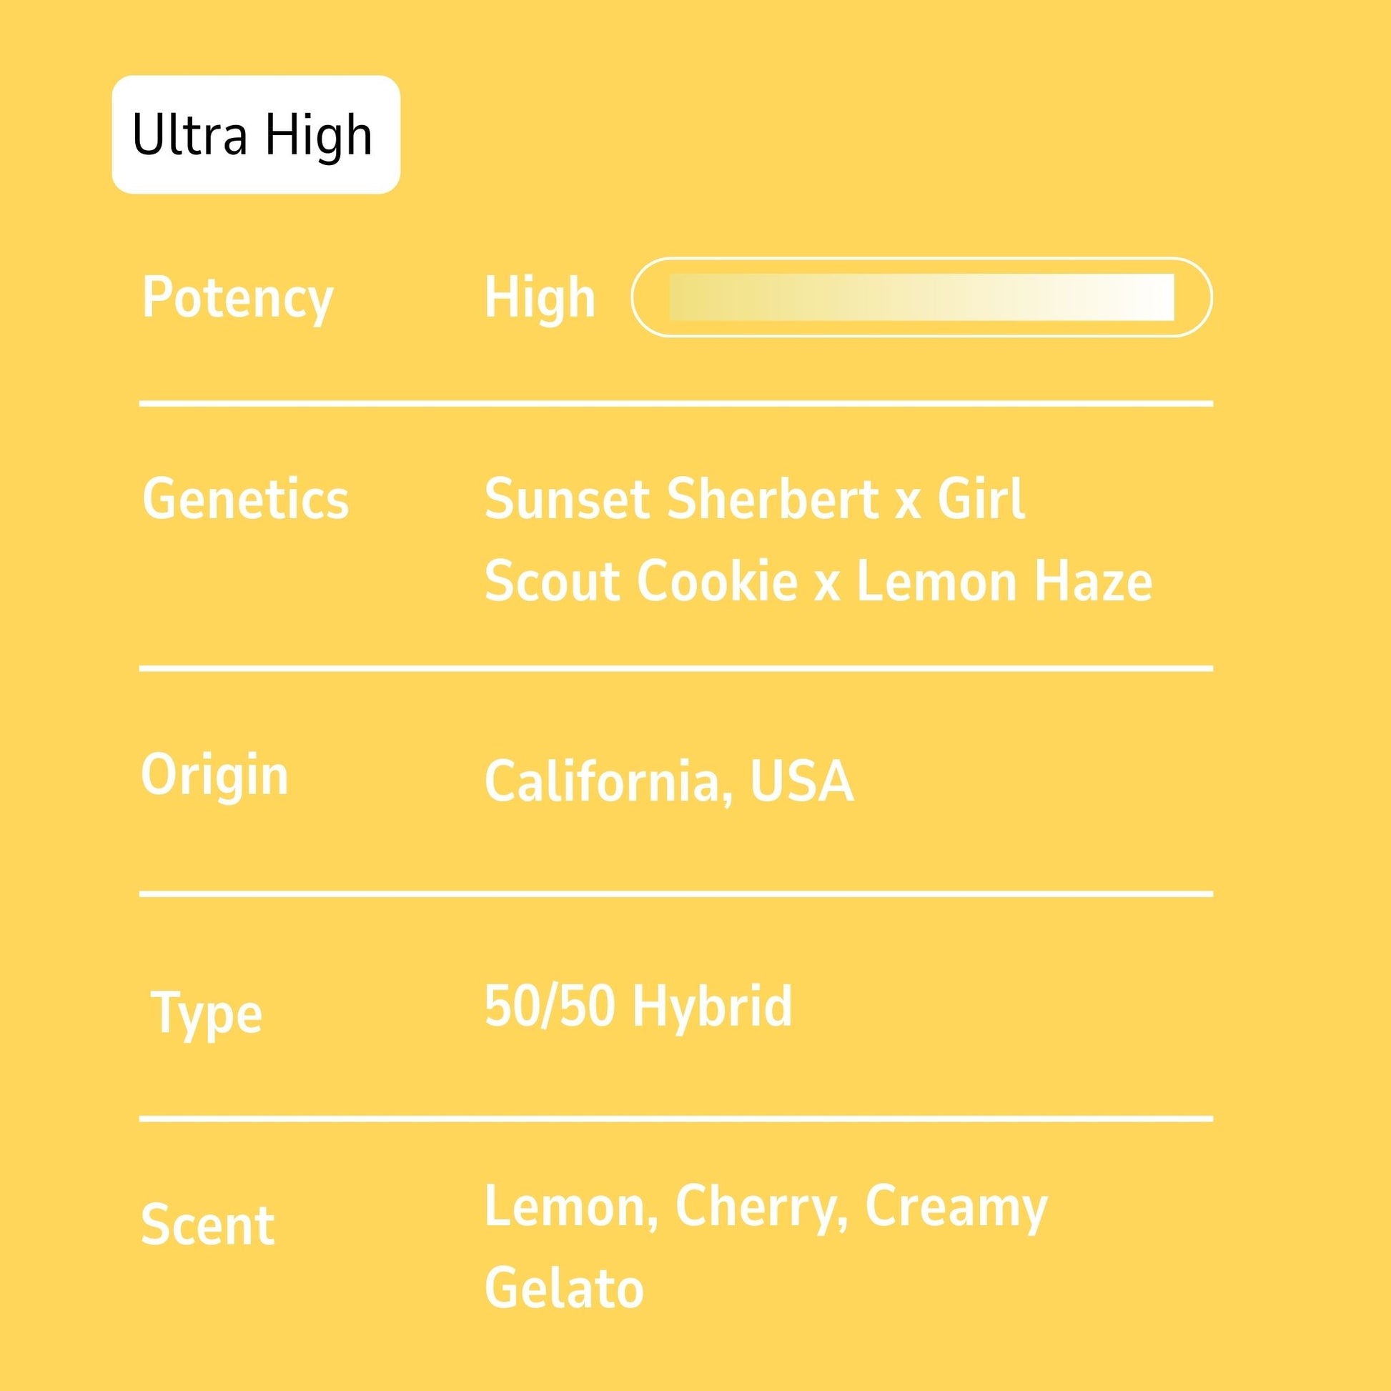Click the Potency label

click(237, 297)
